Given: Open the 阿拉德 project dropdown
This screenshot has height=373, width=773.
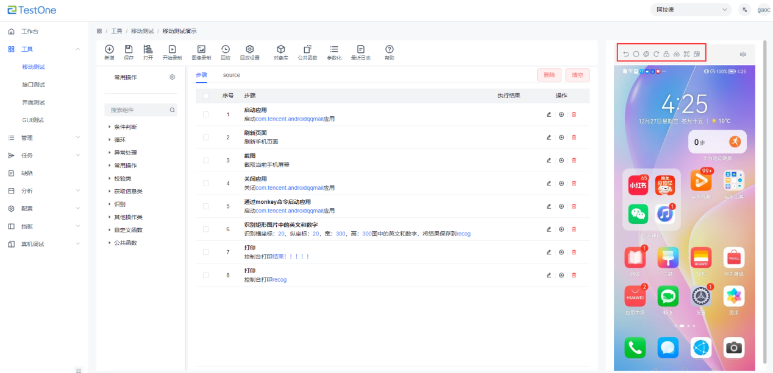Looking at the screenshot, I should [x=691, y=10].
